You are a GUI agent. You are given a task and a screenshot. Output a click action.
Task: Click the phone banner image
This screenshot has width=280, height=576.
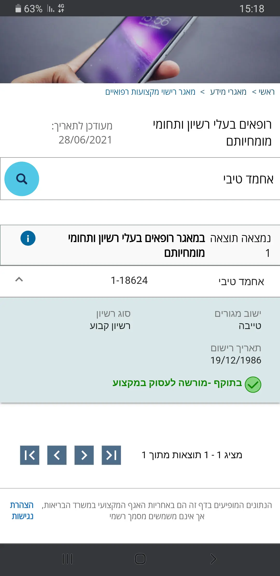tap(140, 50)
